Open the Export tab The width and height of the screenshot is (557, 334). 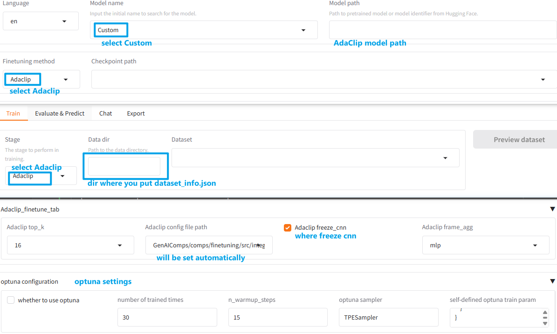click(136, 113)
